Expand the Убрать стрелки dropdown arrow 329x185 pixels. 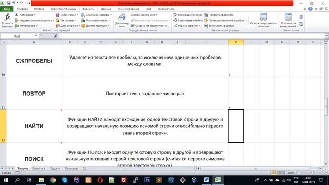[199, 26]
